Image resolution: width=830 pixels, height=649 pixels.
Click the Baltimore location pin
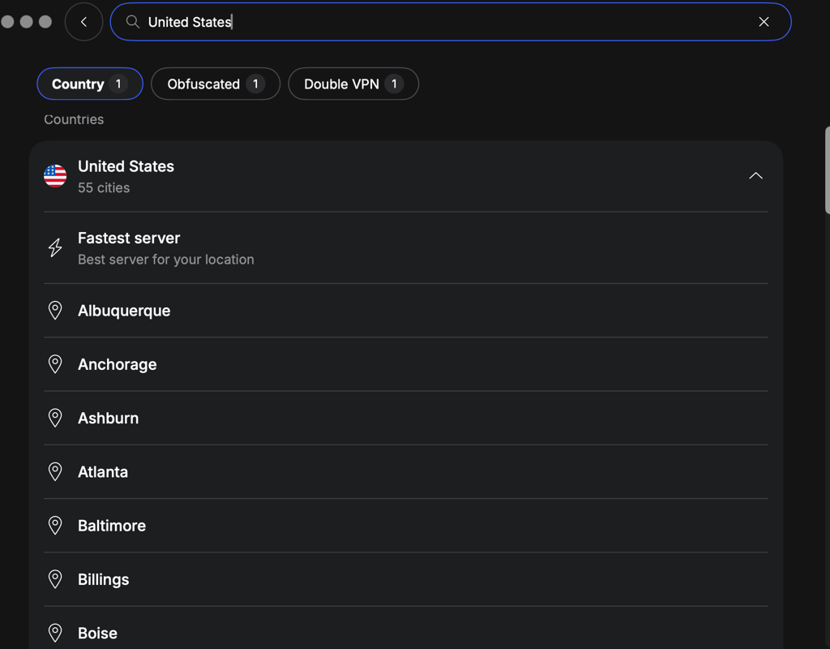coord(55,526)
